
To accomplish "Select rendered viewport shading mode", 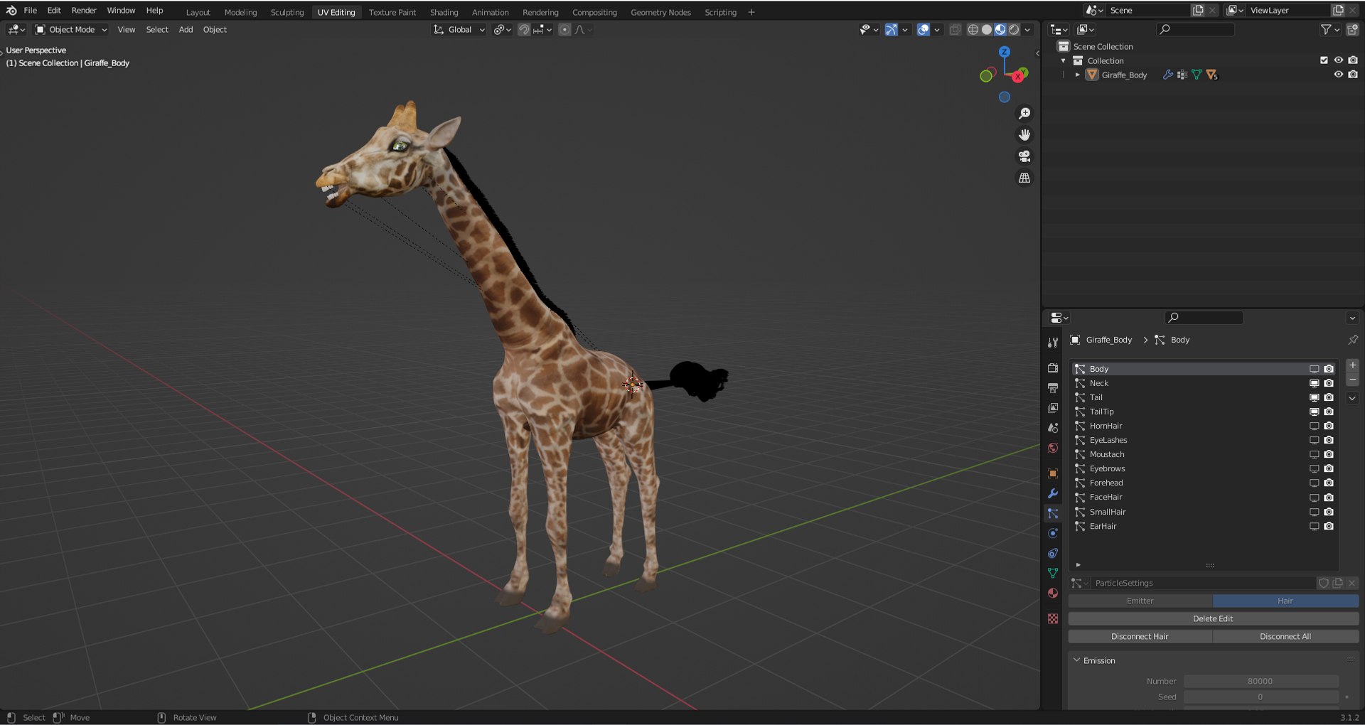I will click(1014, 30).
